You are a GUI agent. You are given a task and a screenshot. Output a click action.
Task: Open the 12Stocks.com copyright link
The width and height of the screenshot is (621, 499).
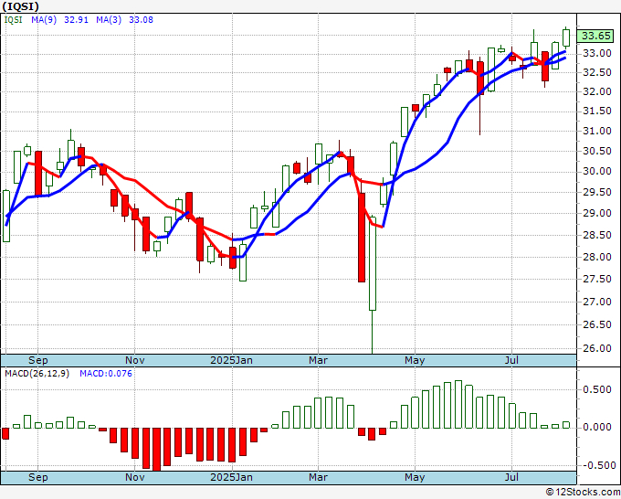583,493
